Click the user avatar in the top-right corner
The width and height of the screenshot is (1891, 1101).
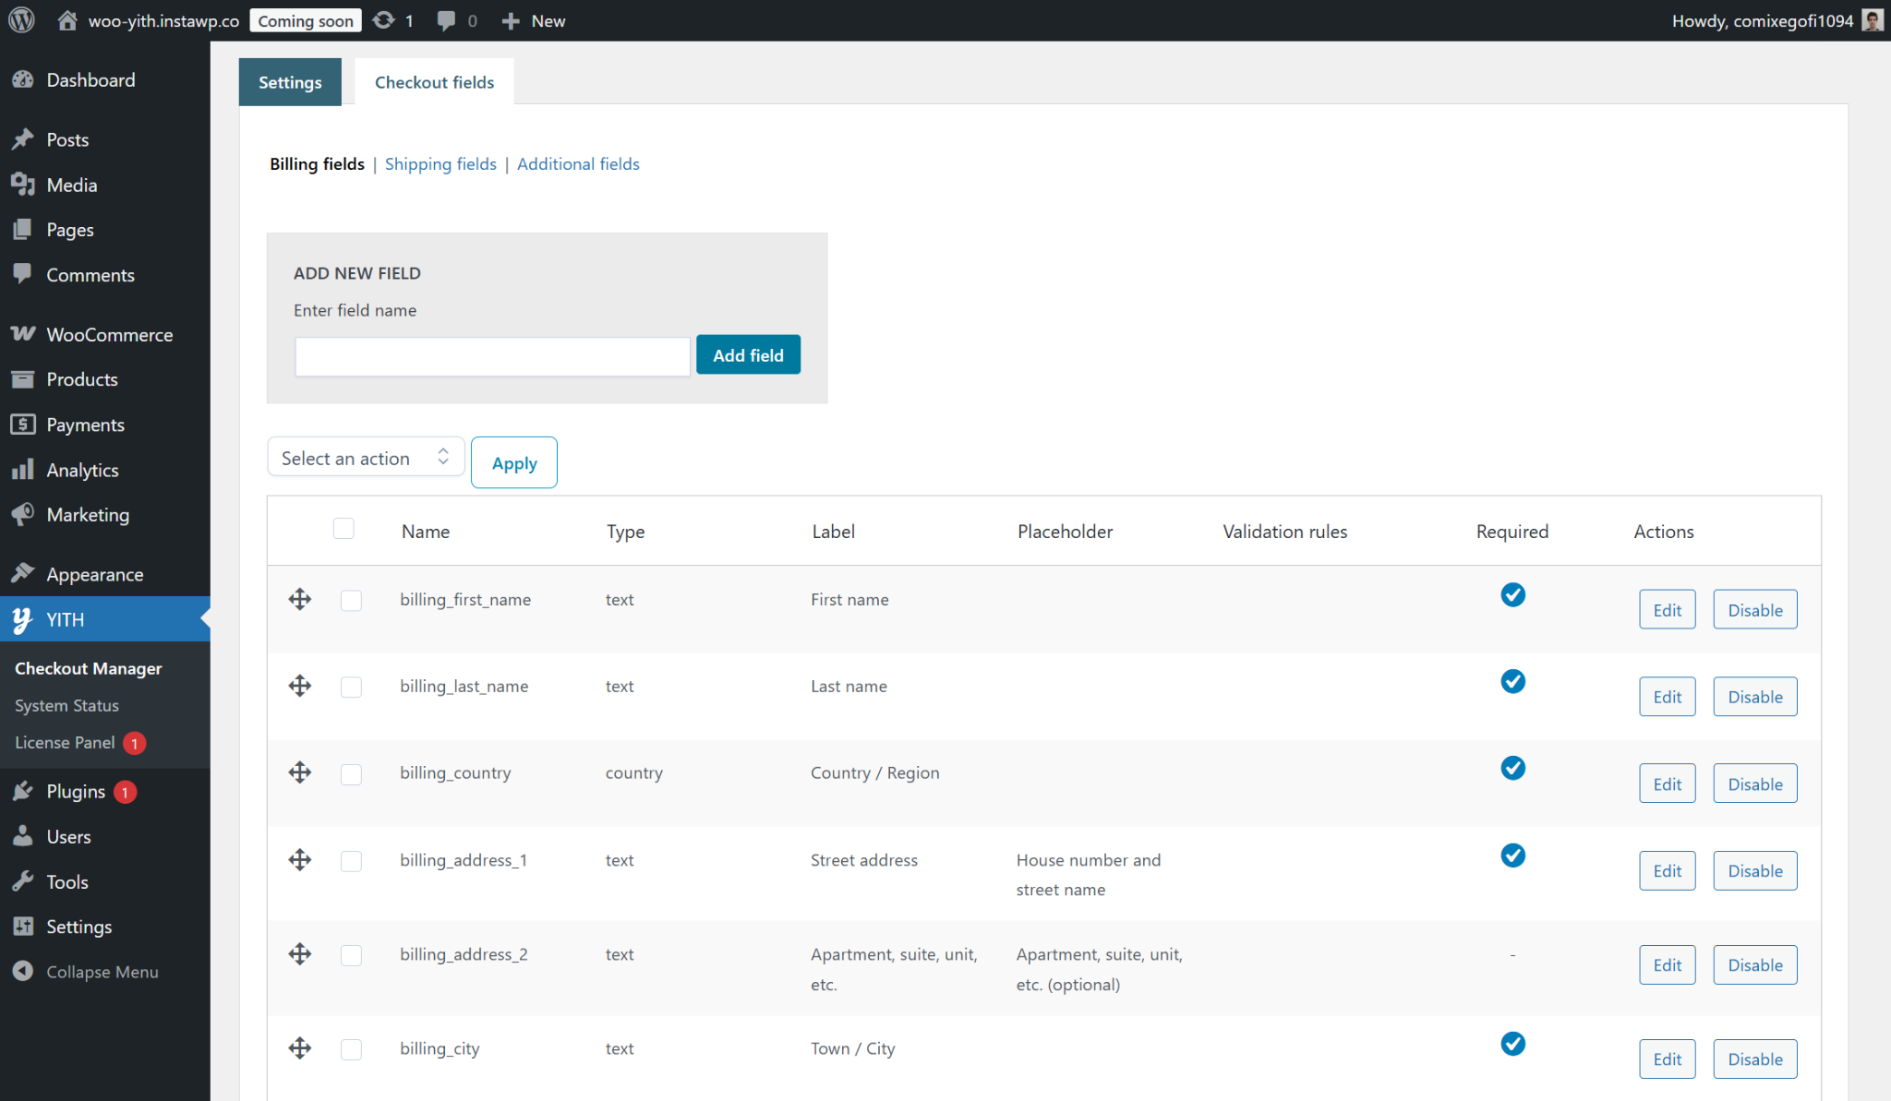pos(1873,20)
